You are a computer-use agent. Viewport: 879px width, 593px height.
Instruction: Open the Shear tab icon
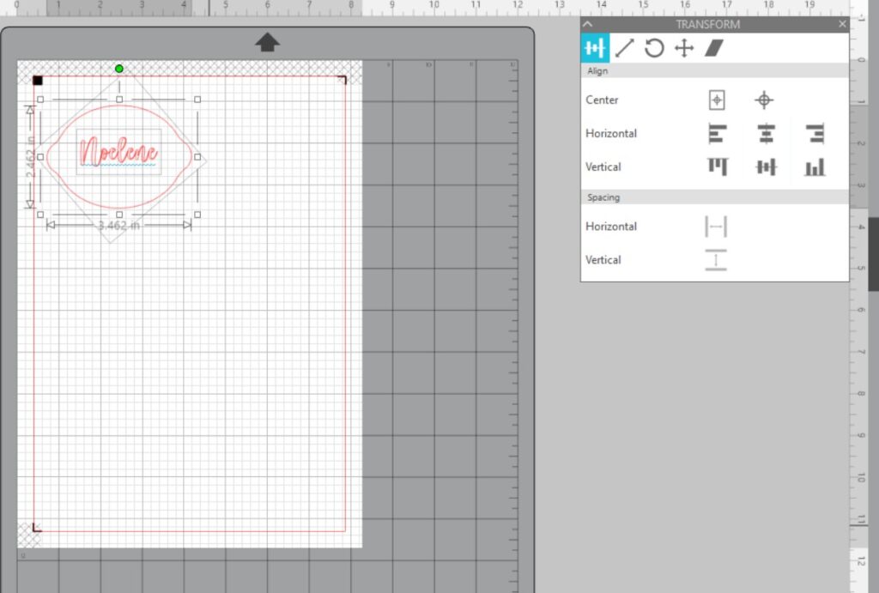[714, 48]
